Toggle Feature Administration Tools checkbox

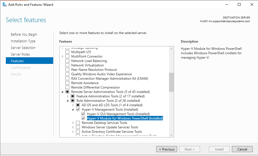(73, 96)
